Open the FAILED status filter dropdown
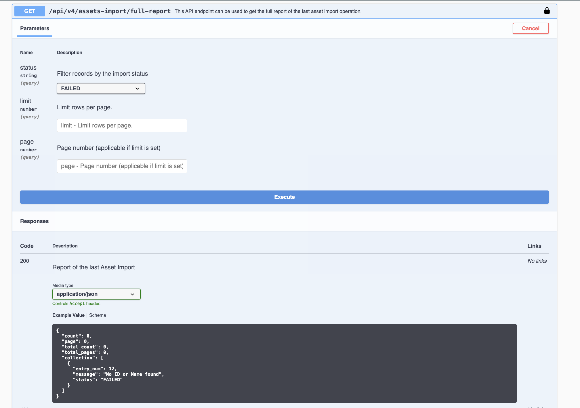The width and height of the screenshot is (580, 408). tap(101, 88)
